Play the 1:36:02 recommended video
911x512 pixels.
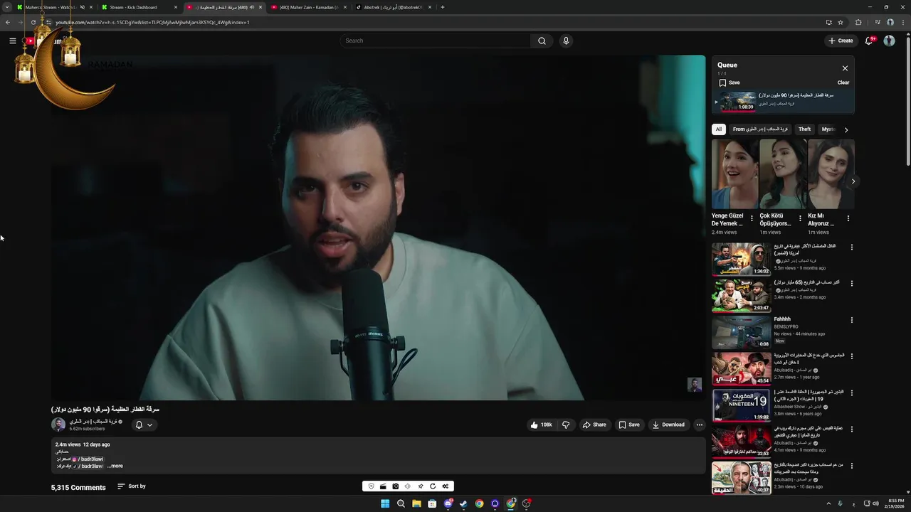coord(741,259)
